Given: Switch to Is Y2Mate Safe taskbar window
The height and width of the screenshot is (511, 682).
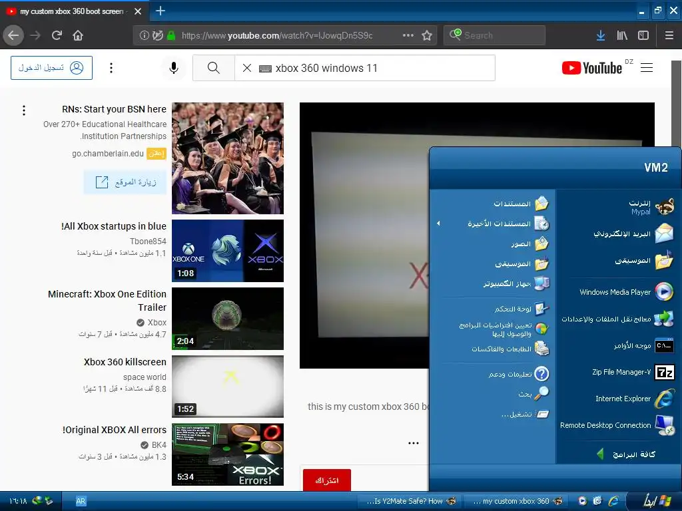Looking at the screenshot, I should click(411, 501).
